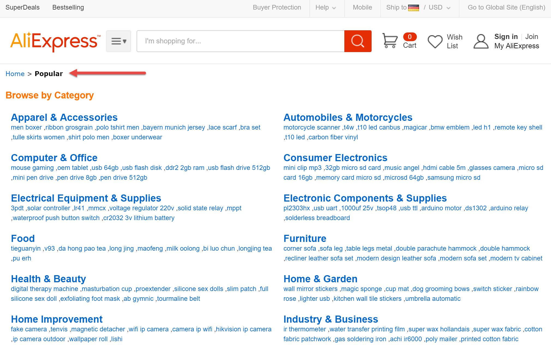This screenshot has height=345, width=551.
Task: Open Home & Garden category
Action: tap(320, 279)
